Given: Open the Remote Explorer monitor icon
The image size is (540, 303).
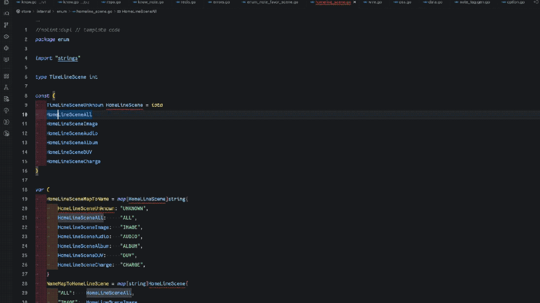Looking at the screenshot, I should [6, 59].
